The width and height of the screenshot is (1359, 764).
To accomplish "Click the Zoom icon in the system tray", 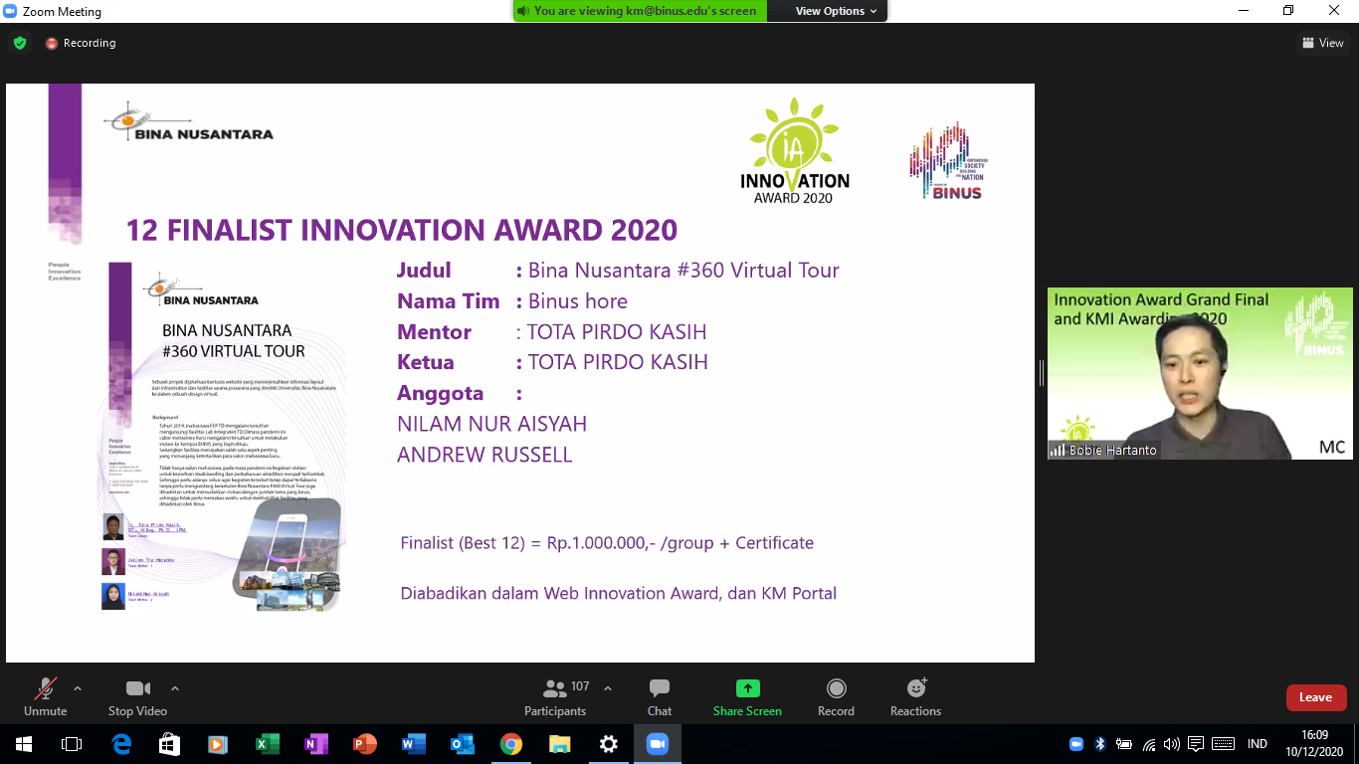I will 1076,744.
